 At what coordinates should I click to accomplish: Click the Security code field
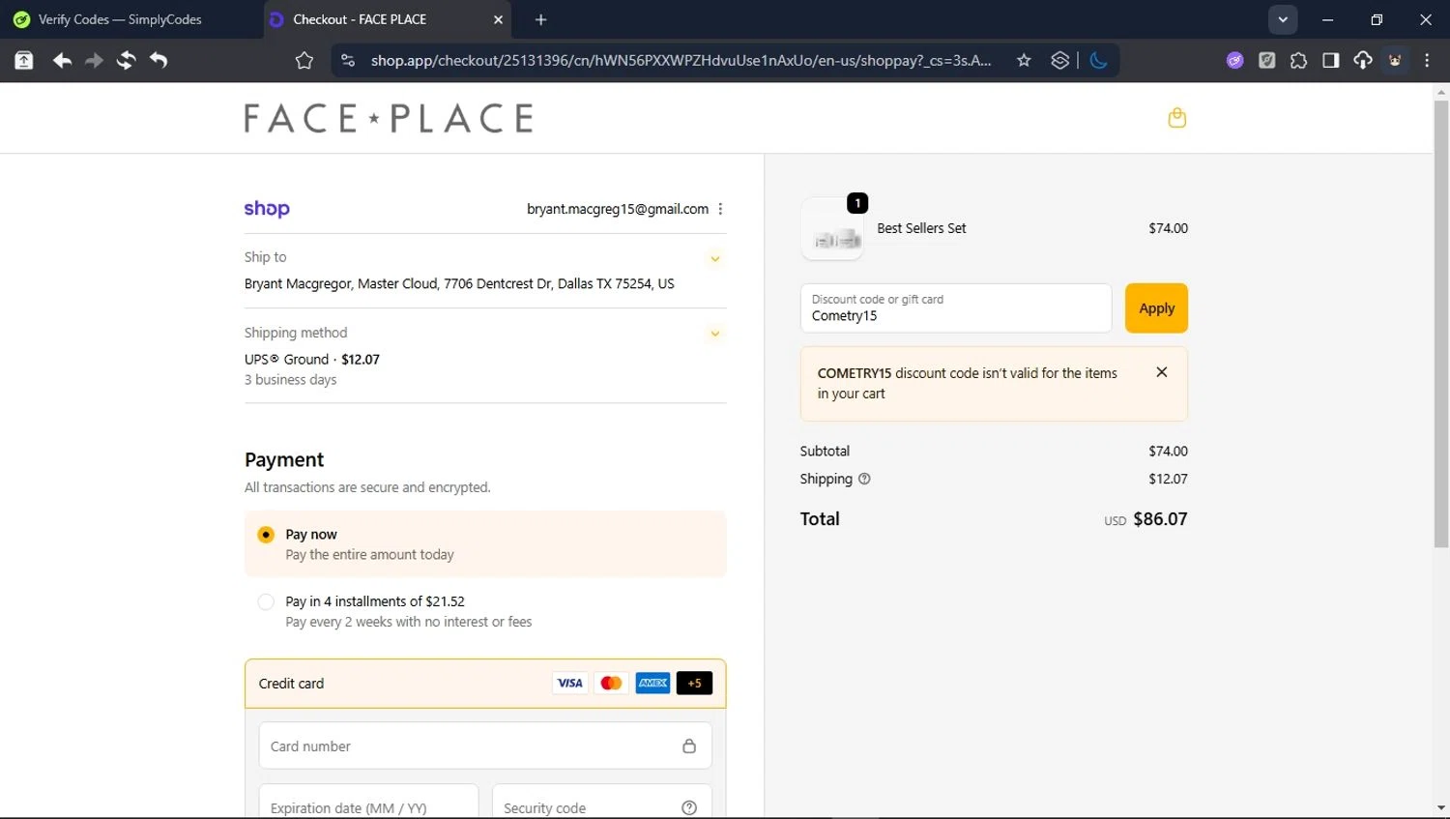(601, 803)
